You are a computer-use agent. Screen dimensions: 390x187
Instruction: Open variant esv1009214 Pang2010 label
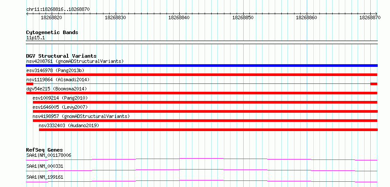pos(60,98)
